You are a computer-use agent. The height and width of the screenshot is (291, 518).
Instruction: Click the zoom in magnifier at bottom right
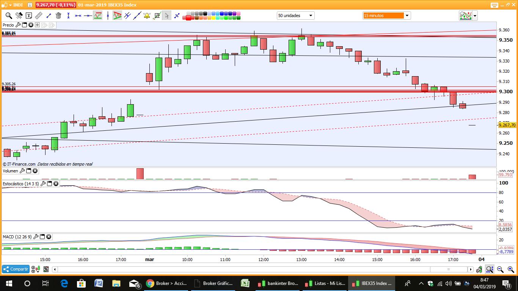[510, 269]
